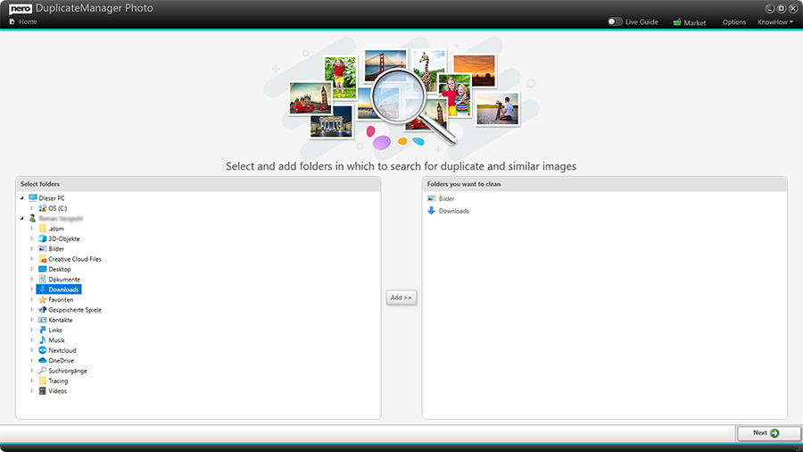
Task: Open the KnowHow dropdown menu
Action: coord(775,22)
